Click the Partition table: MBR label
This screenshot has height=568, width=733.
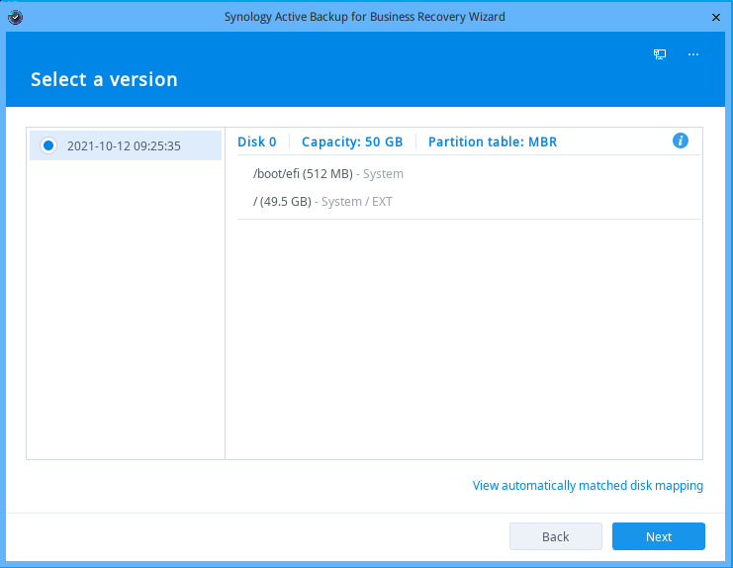(x=493, y=142)
